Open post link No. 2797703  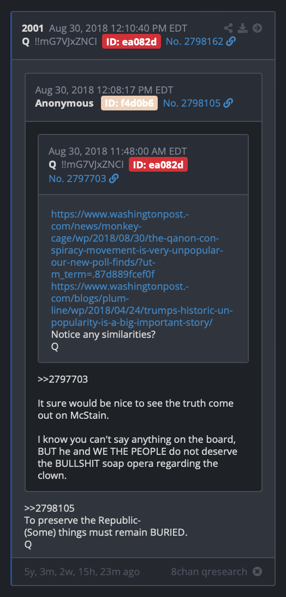click(77, 178)
